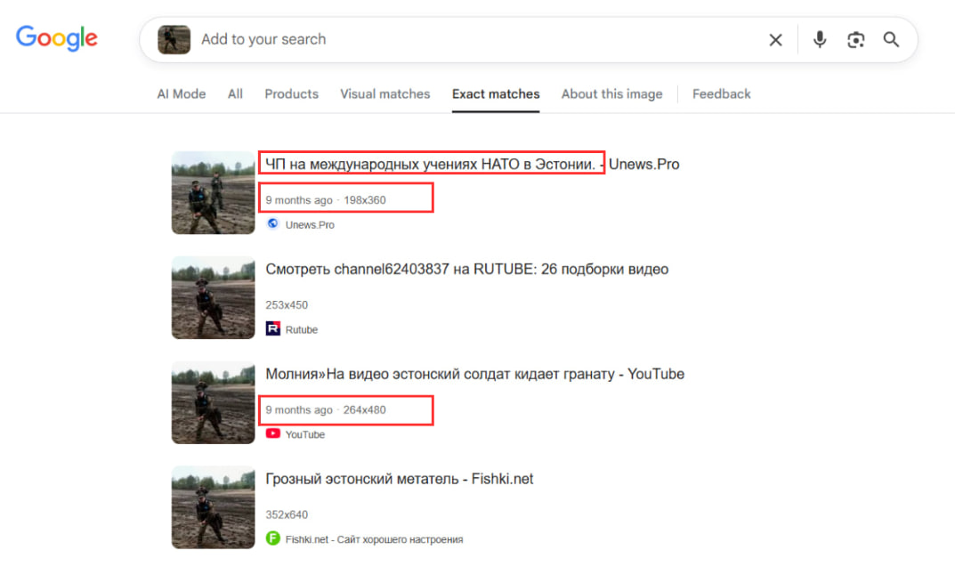Switch to the All tab
Viewport: 955px width, 583px height.
point(235,93)
